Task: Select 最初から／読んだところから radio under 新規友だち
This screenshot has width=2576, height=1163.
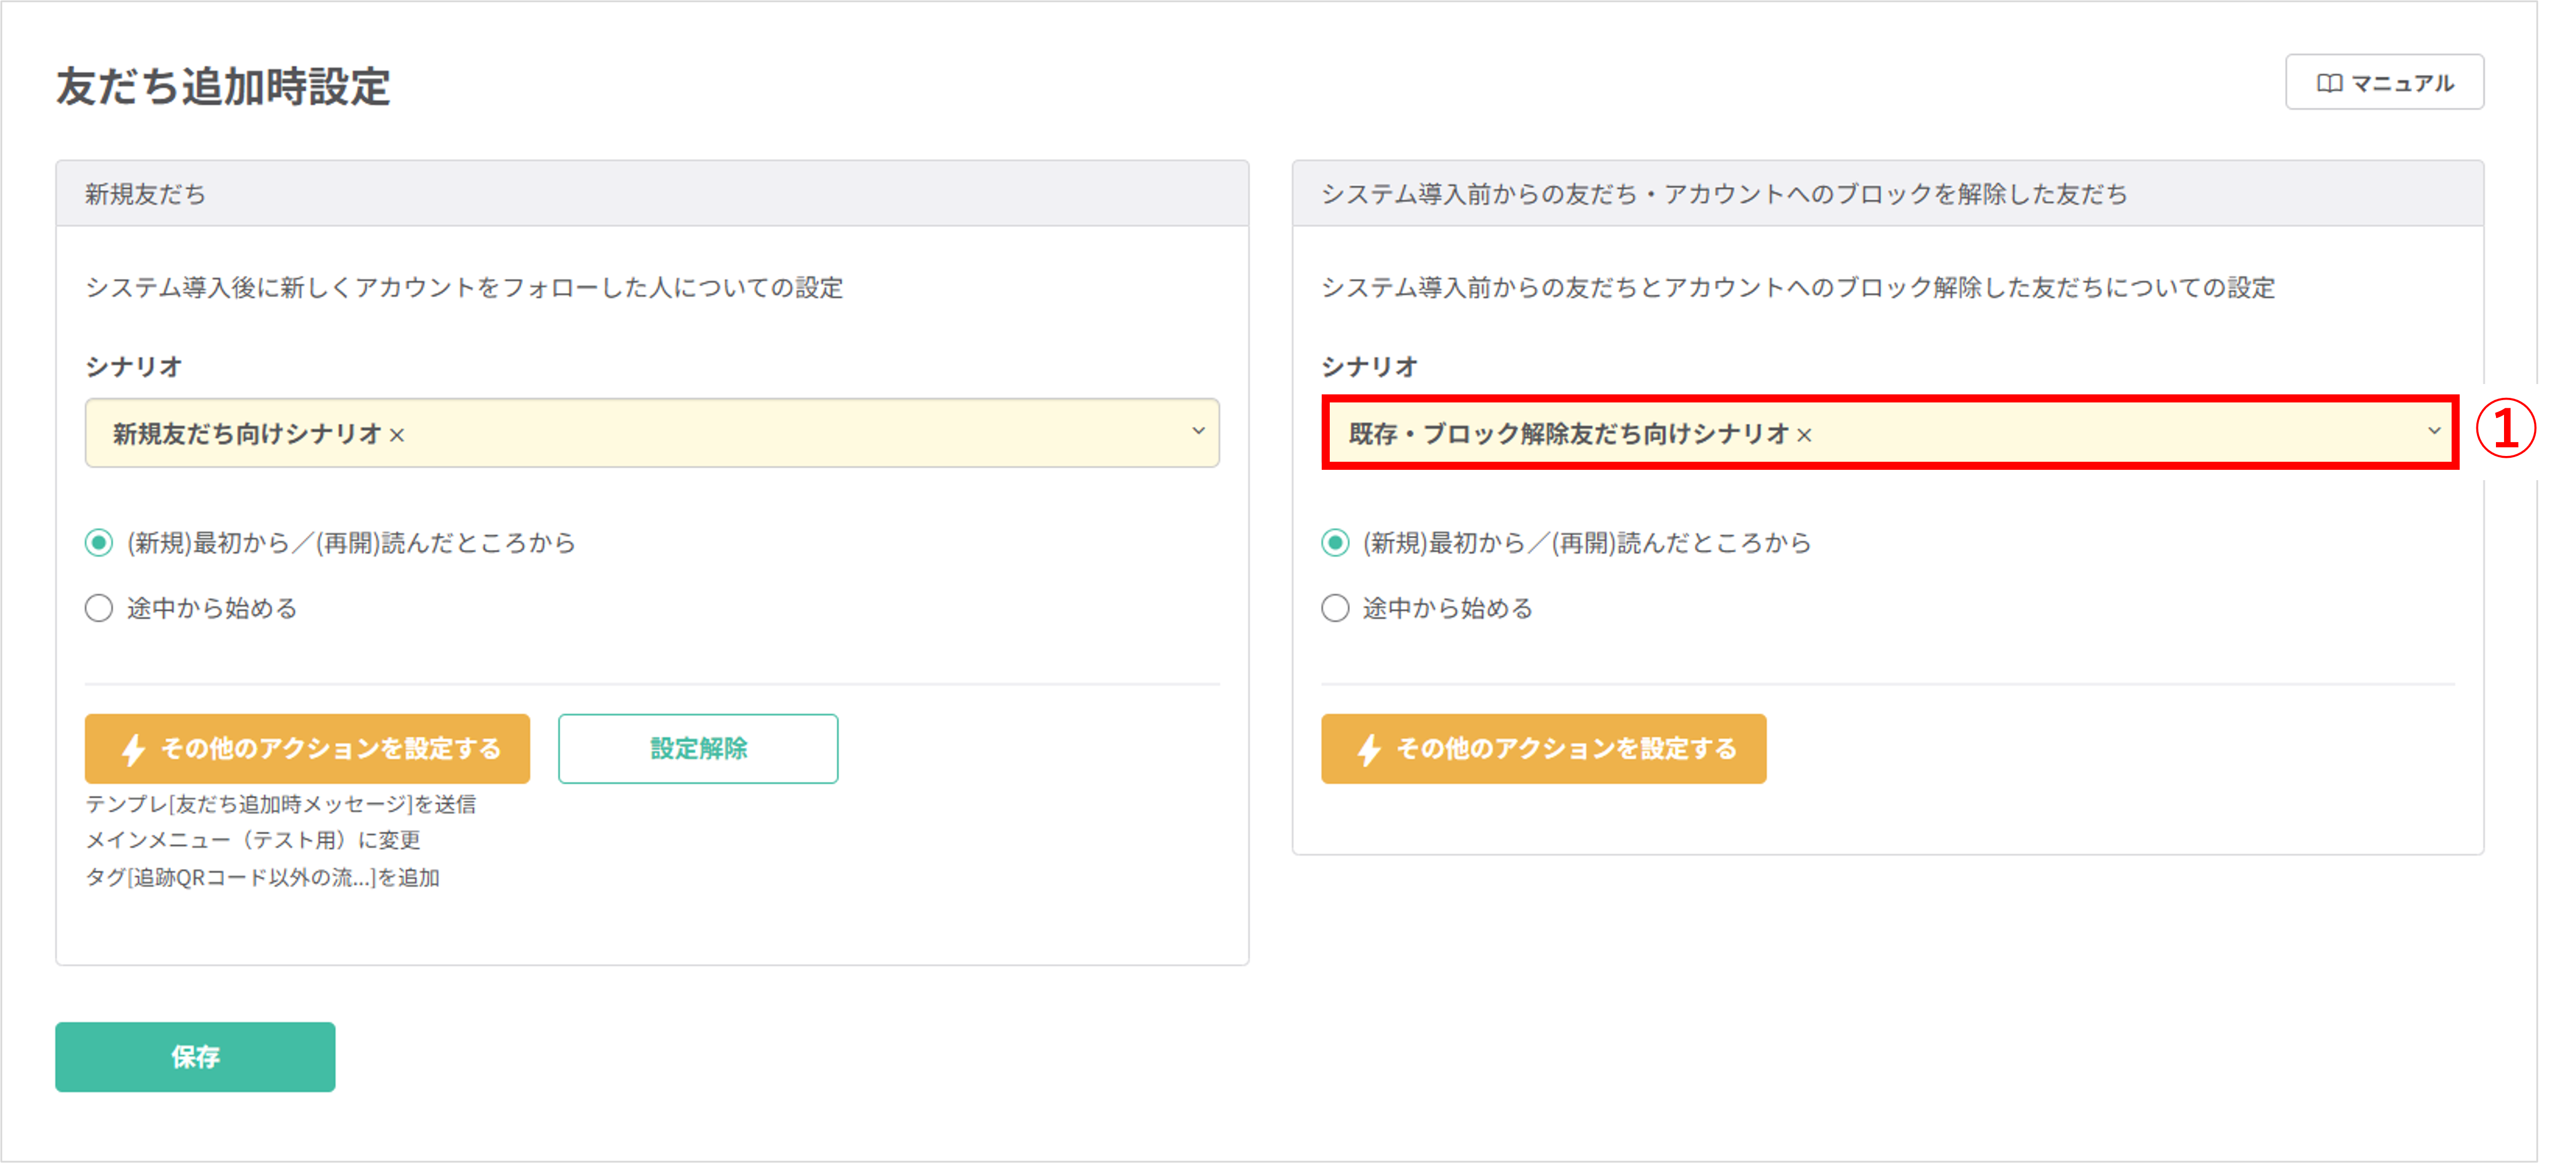Action: [99, 543]
